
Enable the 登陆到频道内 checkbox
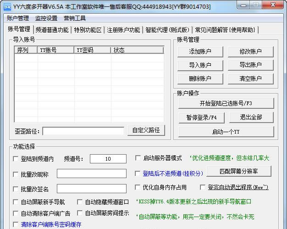coord(16,159)
